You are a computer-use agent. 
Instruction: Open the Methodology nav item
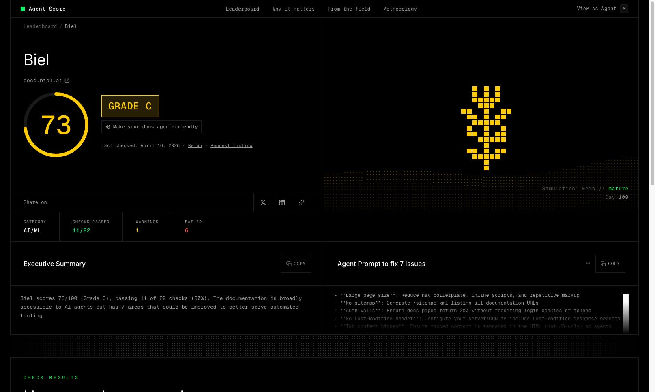tap(400, 9)
